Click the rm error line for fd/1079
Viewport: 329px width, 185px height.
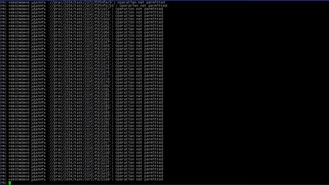click(x=81, y=83)
